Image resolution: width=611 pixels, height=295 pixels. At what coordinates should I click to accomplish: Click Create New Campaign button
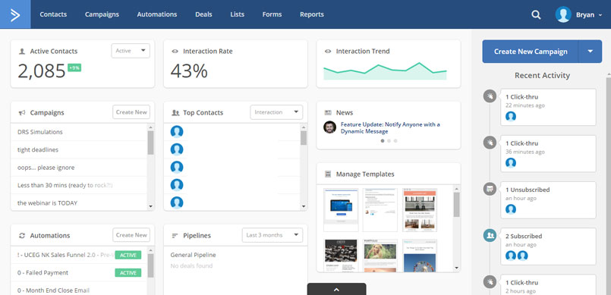[x=531, y=52]
